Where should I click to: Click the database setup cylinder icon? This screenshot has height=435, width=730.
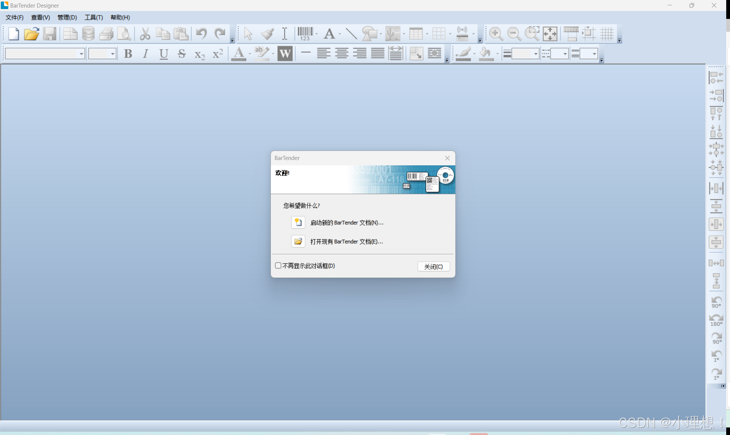tap(88, 34)
